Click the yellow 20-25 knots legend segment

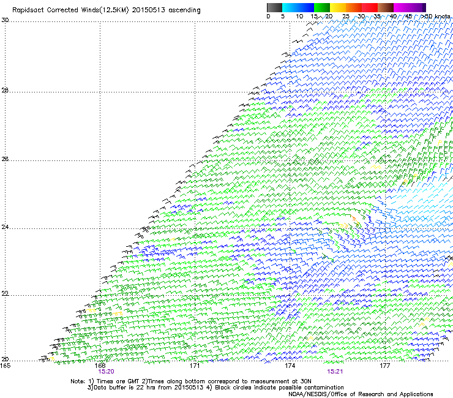point(338,7)
